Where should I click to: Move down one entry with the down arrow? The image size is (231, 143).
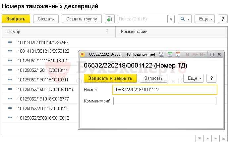click(x=215, y=138)
